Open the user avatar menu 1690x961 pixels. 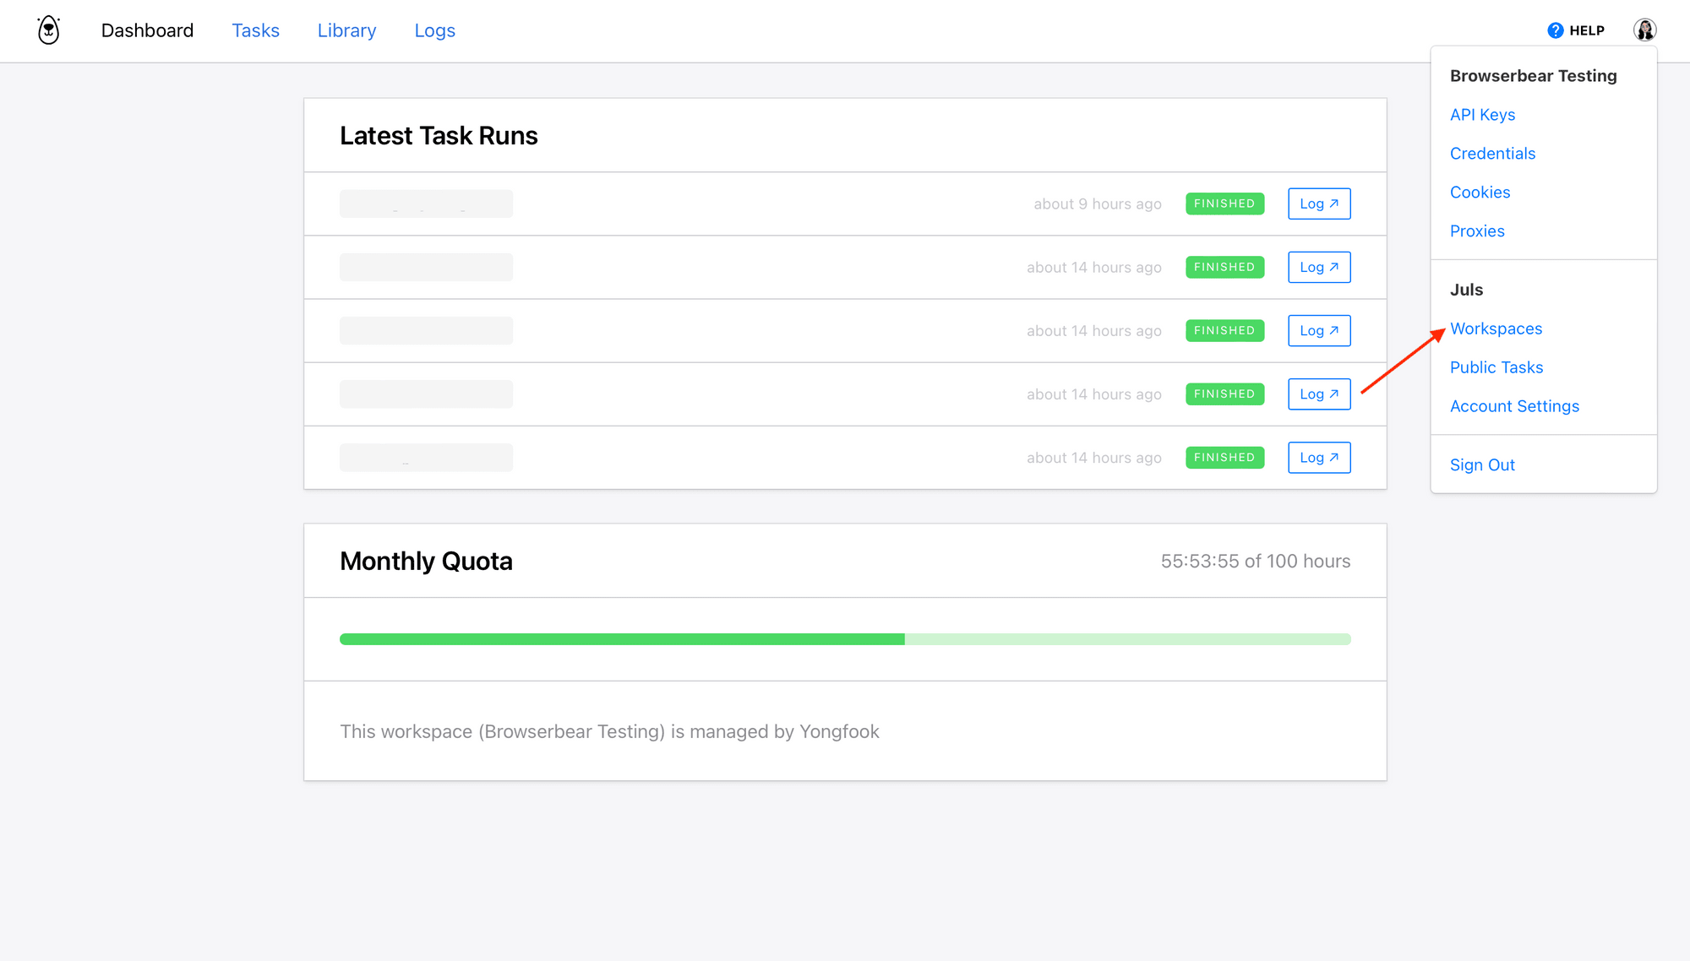pos(1644,30)
